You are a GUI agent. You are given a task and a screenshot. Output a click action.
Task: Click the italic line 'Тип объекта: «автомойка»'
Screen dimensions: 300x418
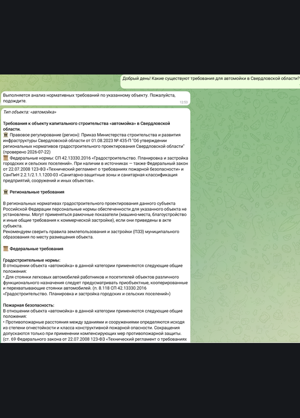pos(29,112)
